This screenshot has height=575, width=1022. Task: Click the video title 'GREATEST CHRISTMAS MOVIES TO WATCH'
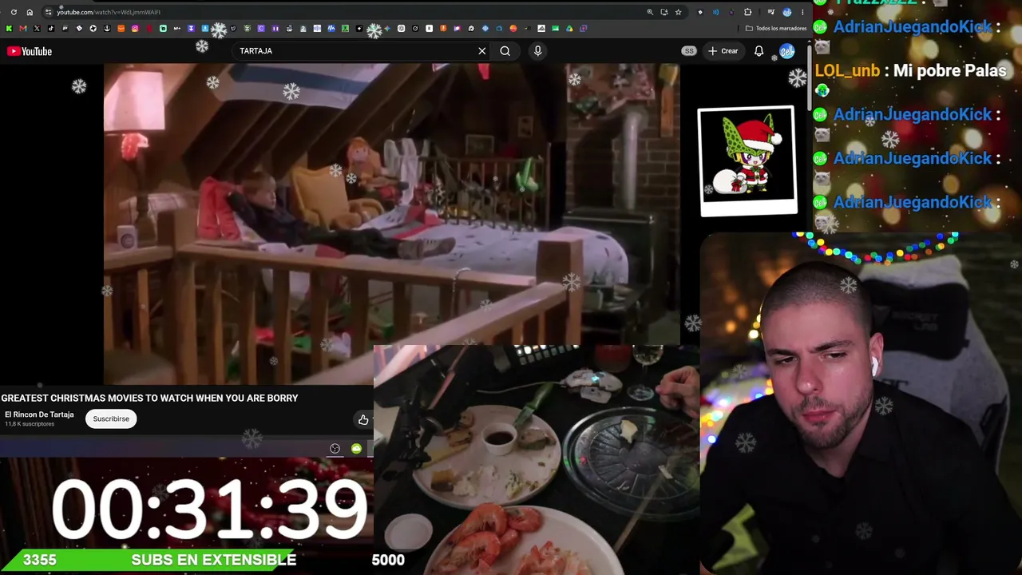pos(149,398)
